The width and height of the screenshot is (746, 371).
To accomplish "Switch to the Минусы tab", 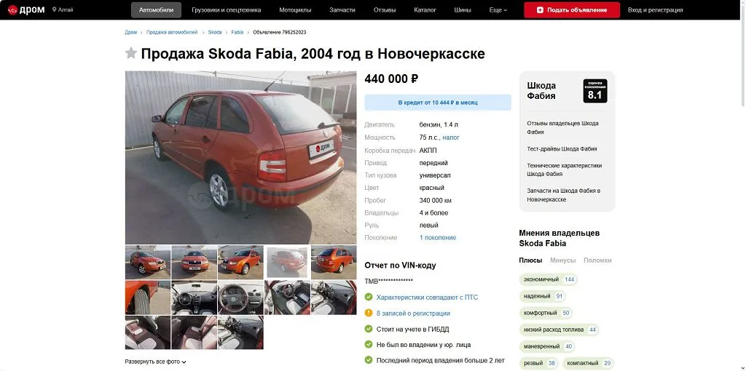I will click(563, 260).
